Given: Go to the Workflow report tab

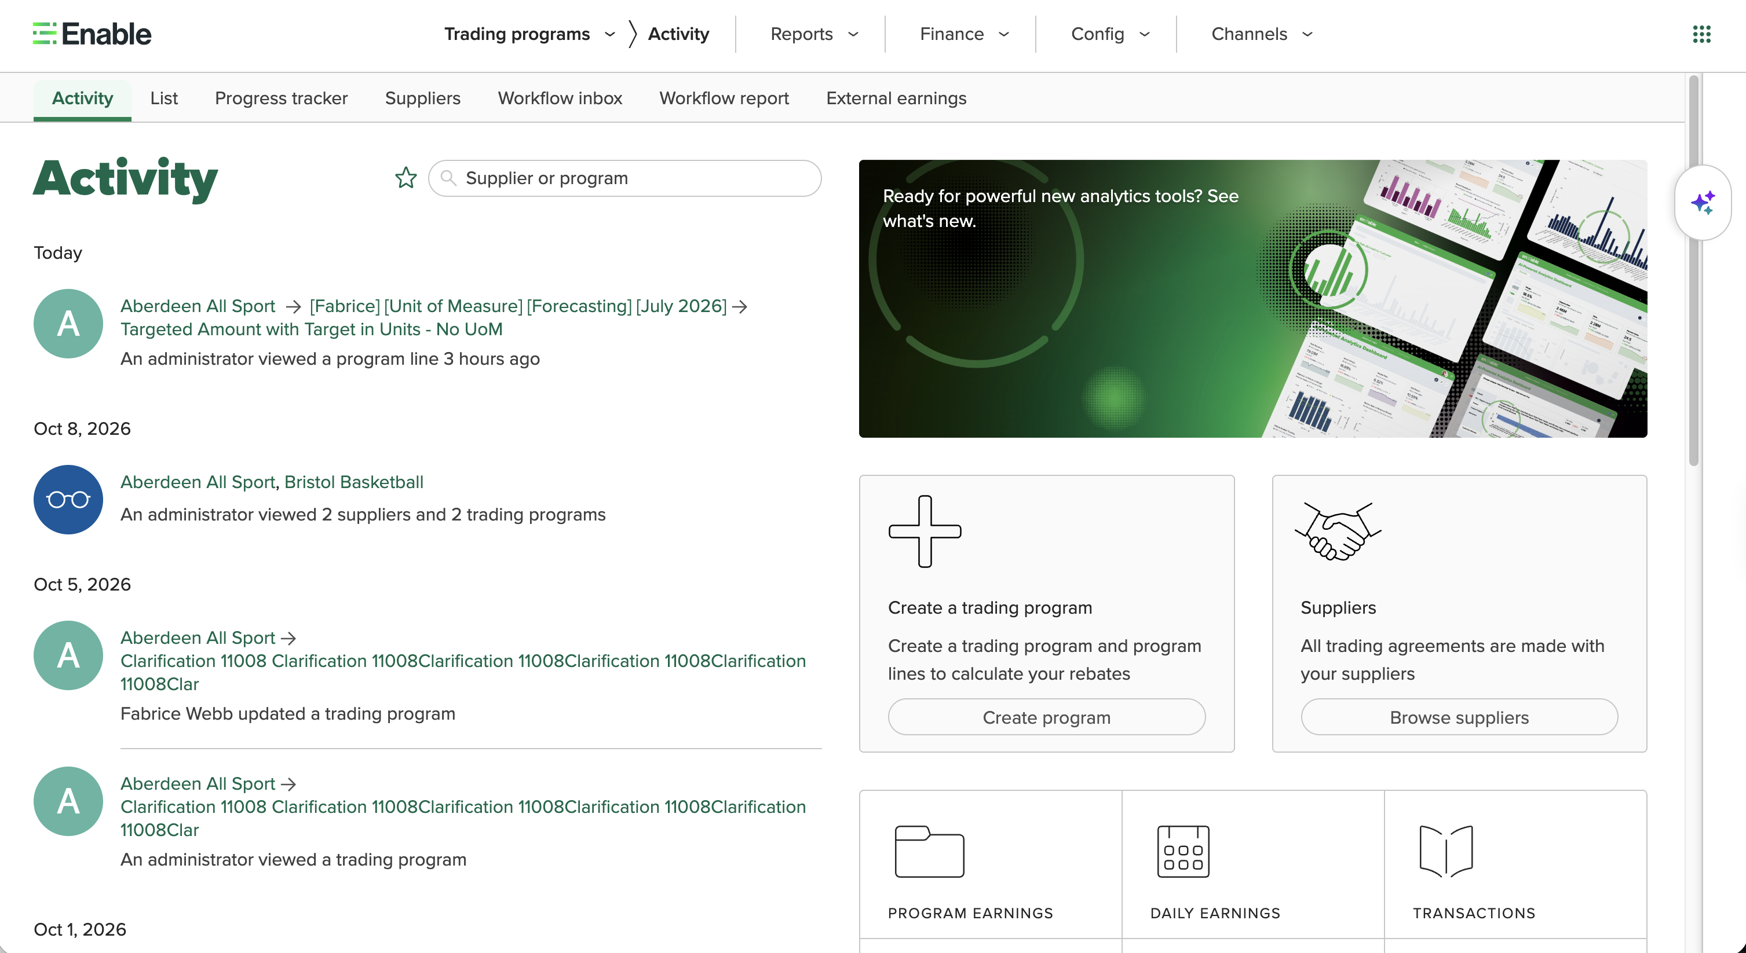Looking at the screenshot, I should [x=724, y=98].
